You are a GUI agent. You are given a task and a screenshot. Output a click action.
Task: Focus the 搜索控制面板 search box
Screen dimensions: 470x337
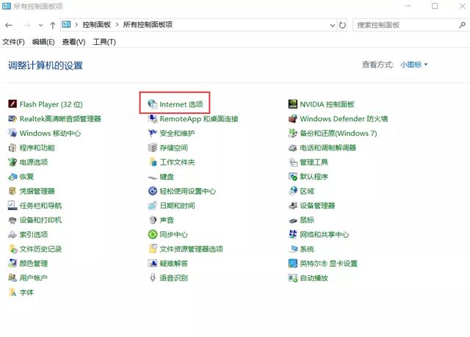coord(411,25)
